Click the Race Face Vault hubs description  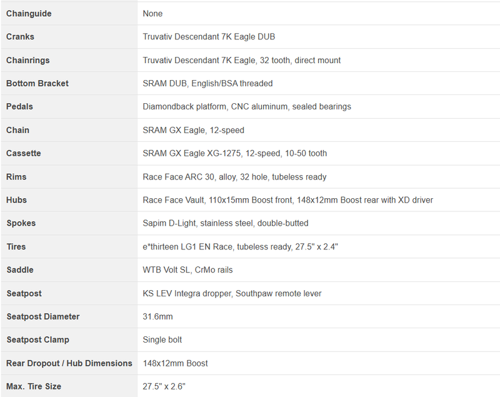[287, 200]
